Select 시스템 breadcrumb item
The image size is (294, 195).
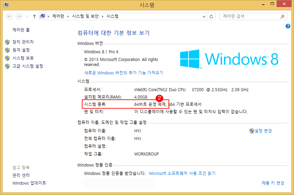click(113, 16)
